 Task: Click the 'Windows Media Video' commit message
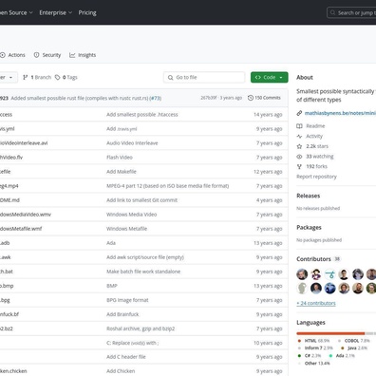[x=131, y=215]
